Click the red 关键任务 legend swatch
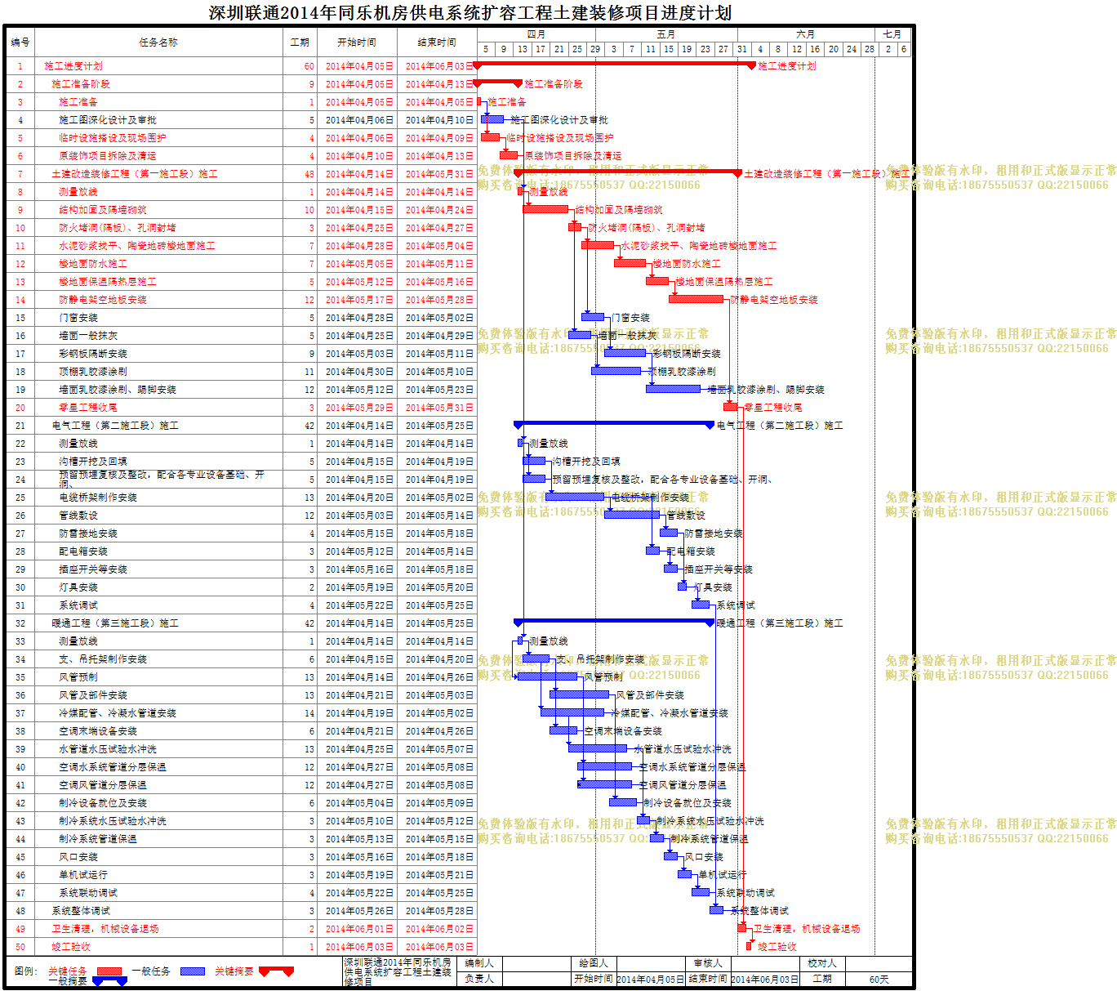Viewport: 1117px width, 991px height. point(109,971)
